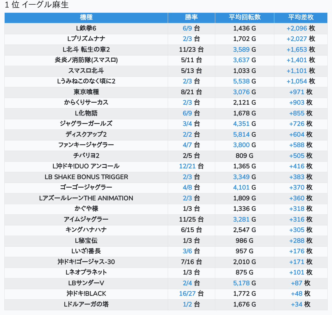This screenshot has width=332, height=315.
Task: Open the 東京喰種 machine row
Action: (x=86, y=92)
